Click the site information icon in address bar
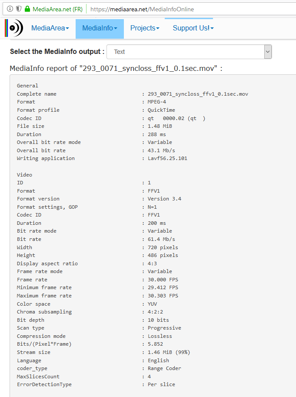Screen dimensions: 296x397 click(x=10, y=9)
